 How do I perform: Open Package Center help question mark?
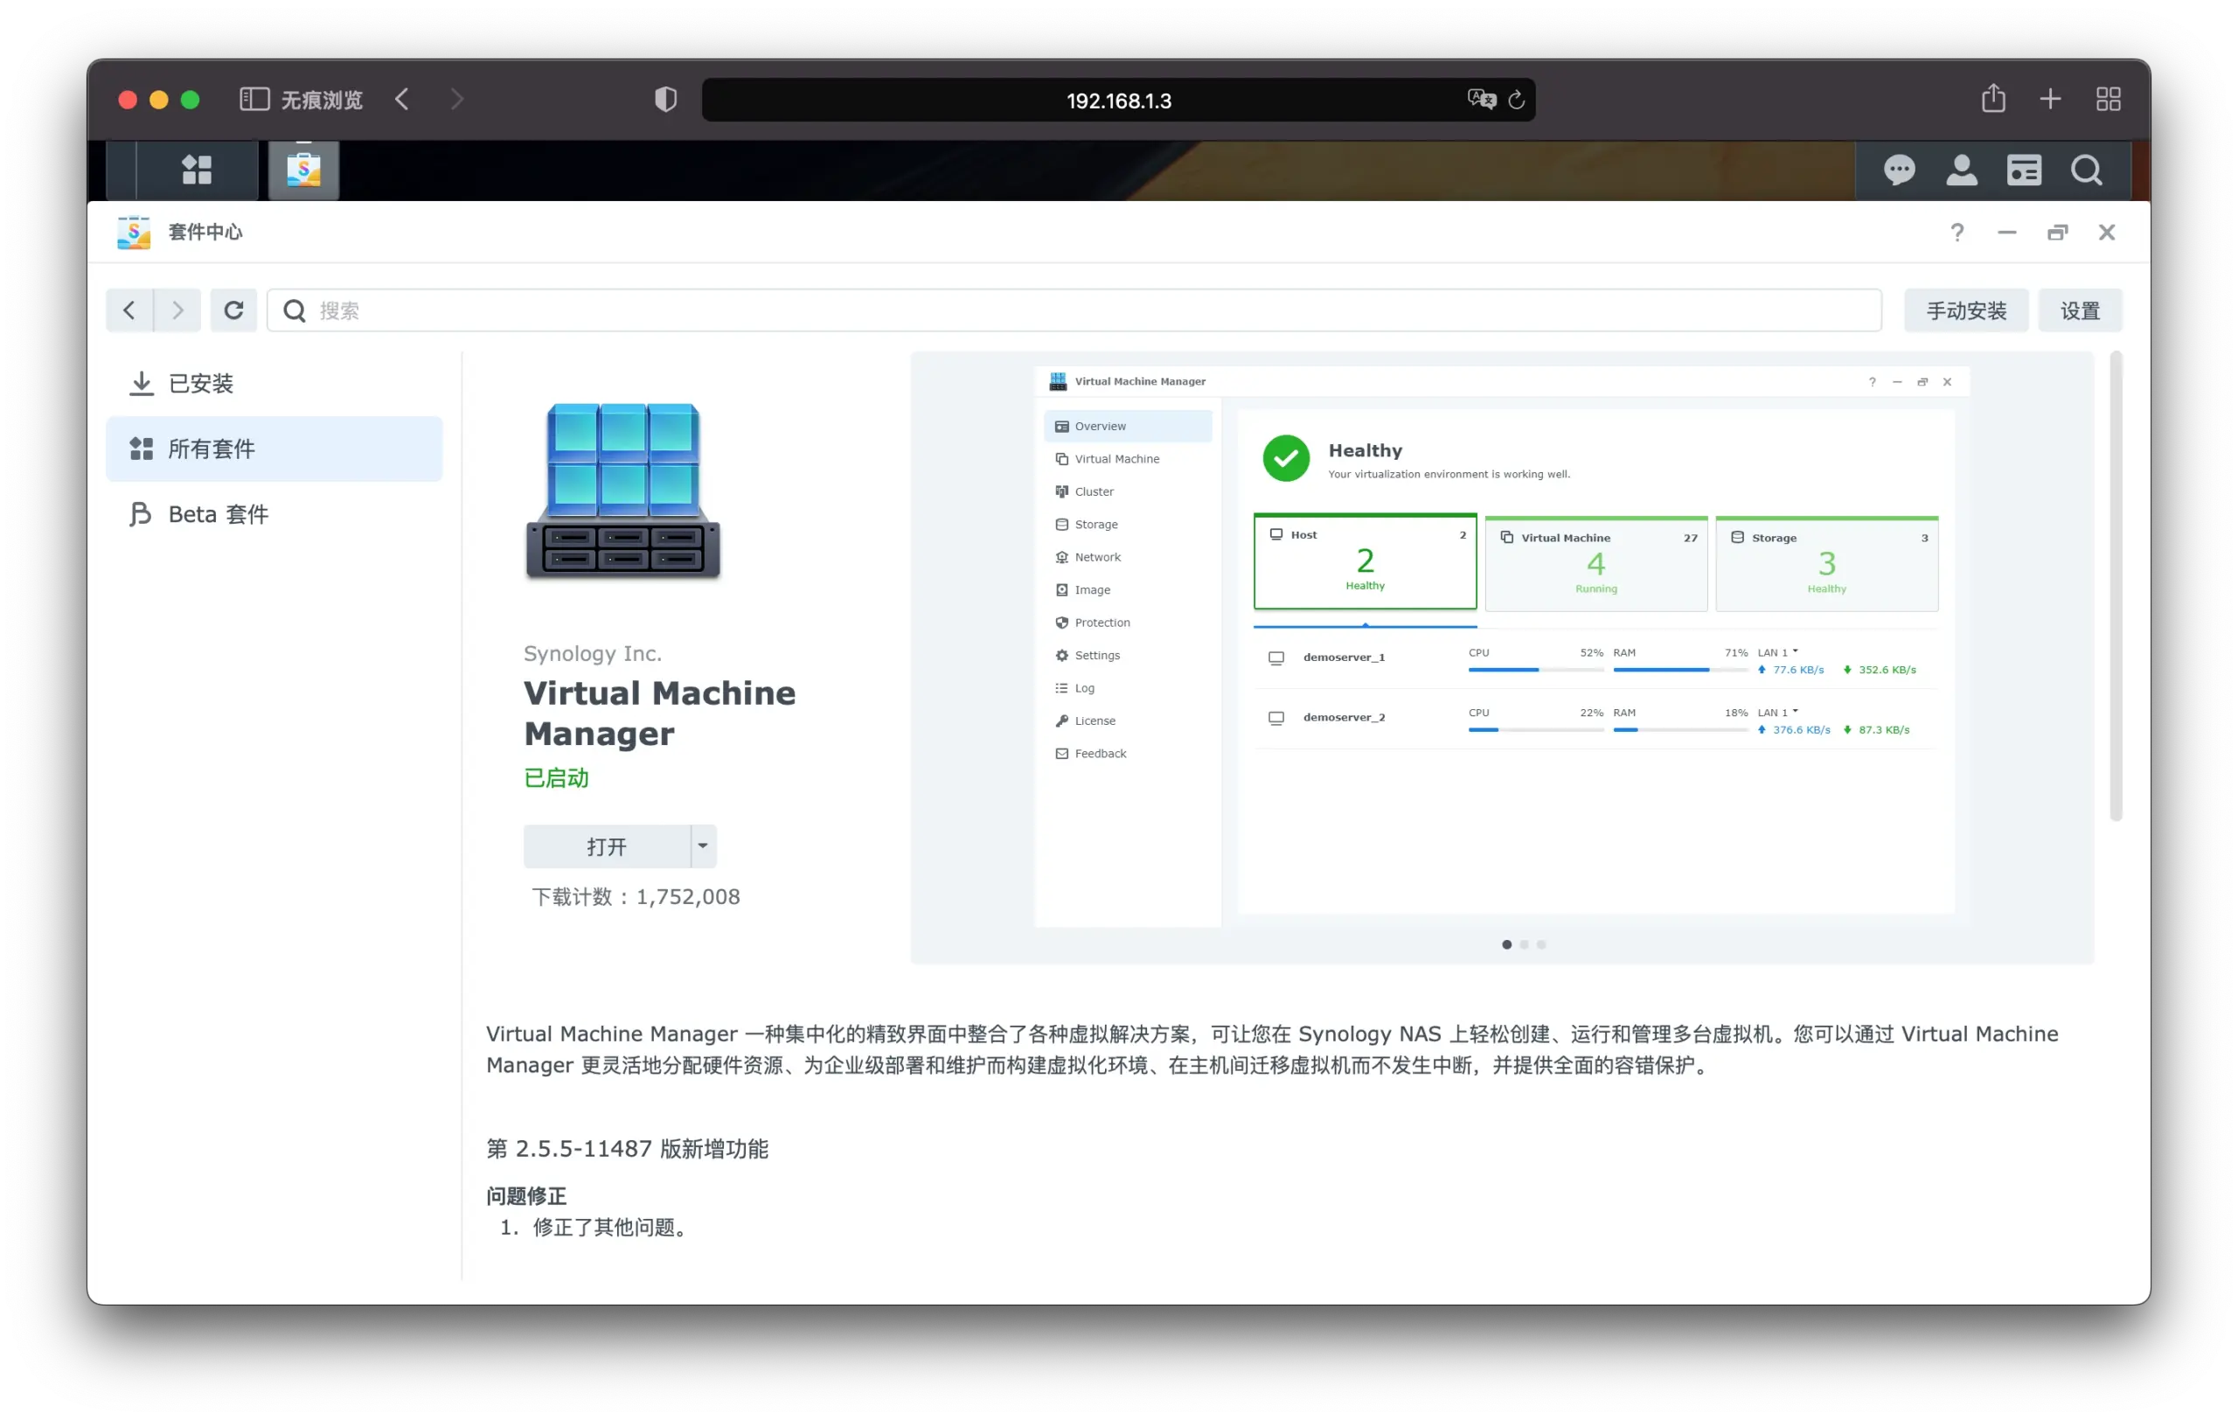(1957, 233)
